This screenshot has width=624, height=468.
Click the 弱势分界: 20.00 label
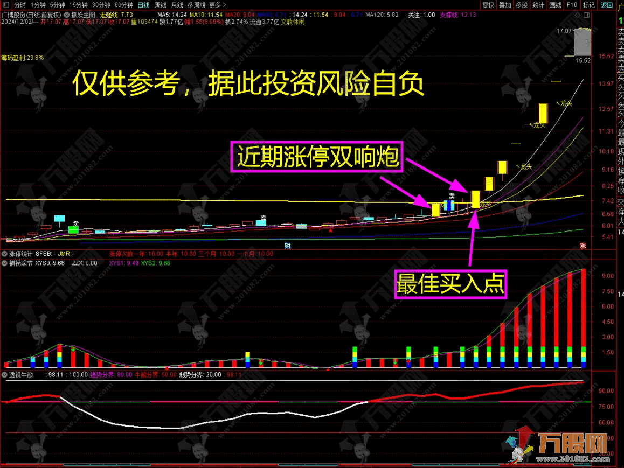pyautogui.click(x=200, y=374)
